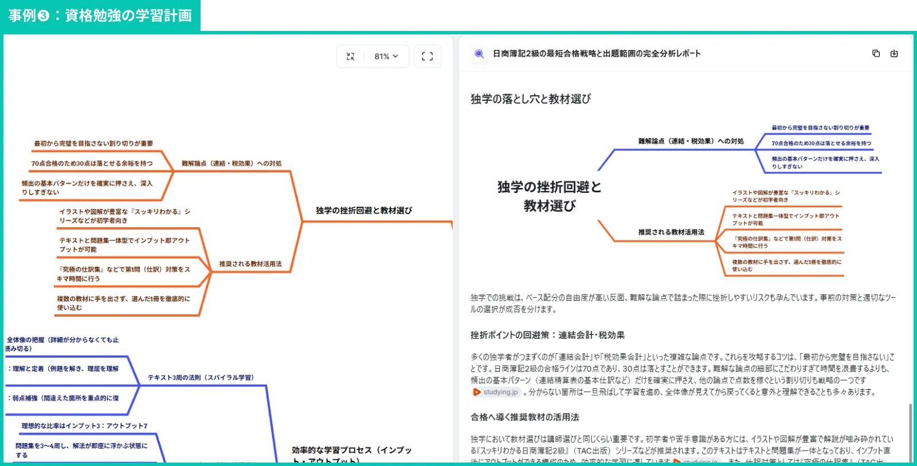Click 推奨される教材活用法 in the report's blue mind map

[x=671, y=232]
